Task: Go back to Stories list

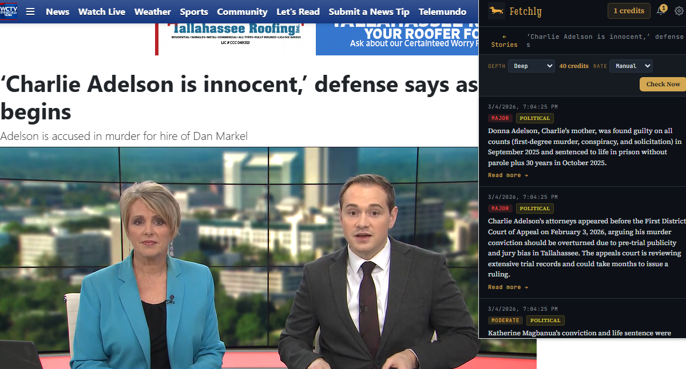Action: [504, 41]
